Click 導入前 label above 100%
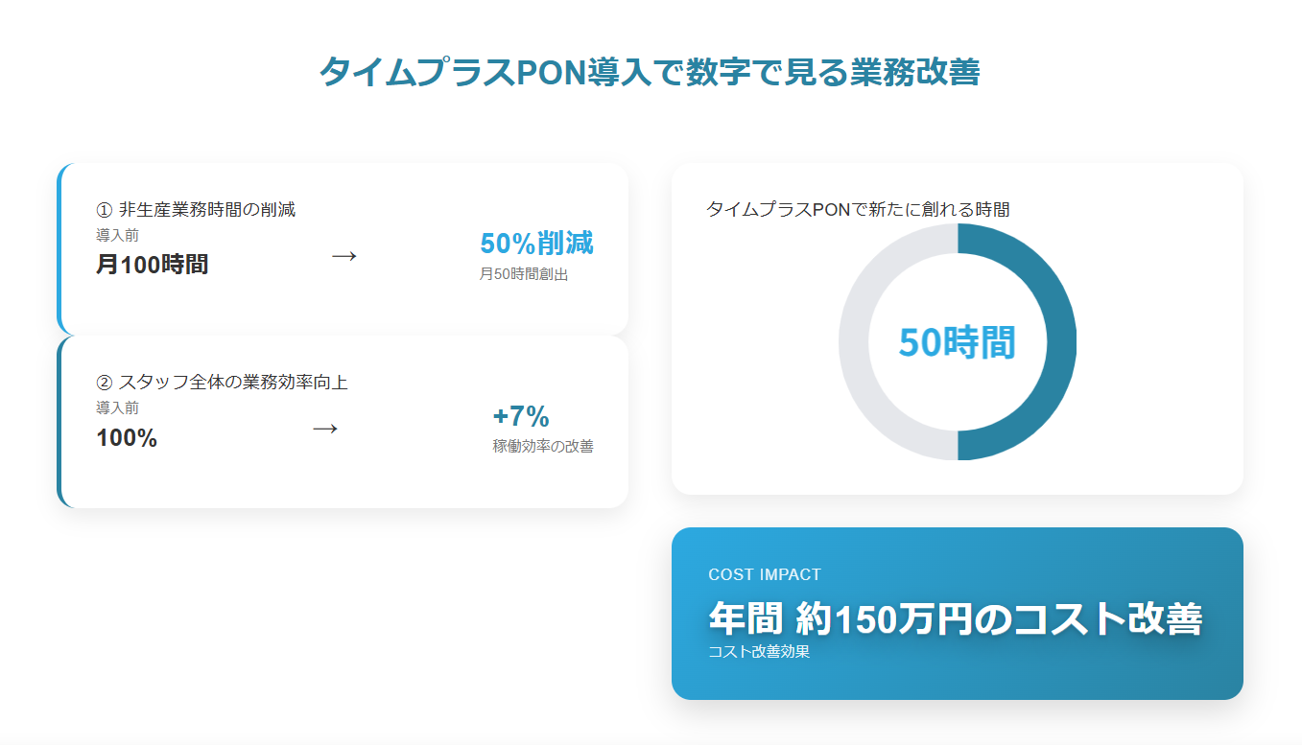Screen dimensions: 1302x745 coord(117,407)
